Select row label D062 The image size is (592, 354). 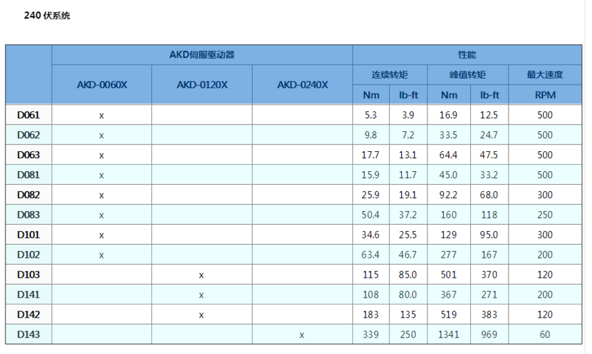(x=28, y=135)
